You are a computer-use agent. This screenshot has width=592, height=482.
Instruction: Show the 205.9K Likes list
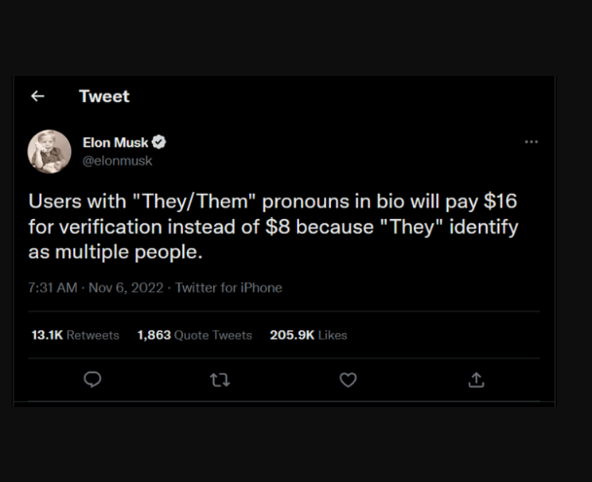pyautogui.click(x=308, y=335)
